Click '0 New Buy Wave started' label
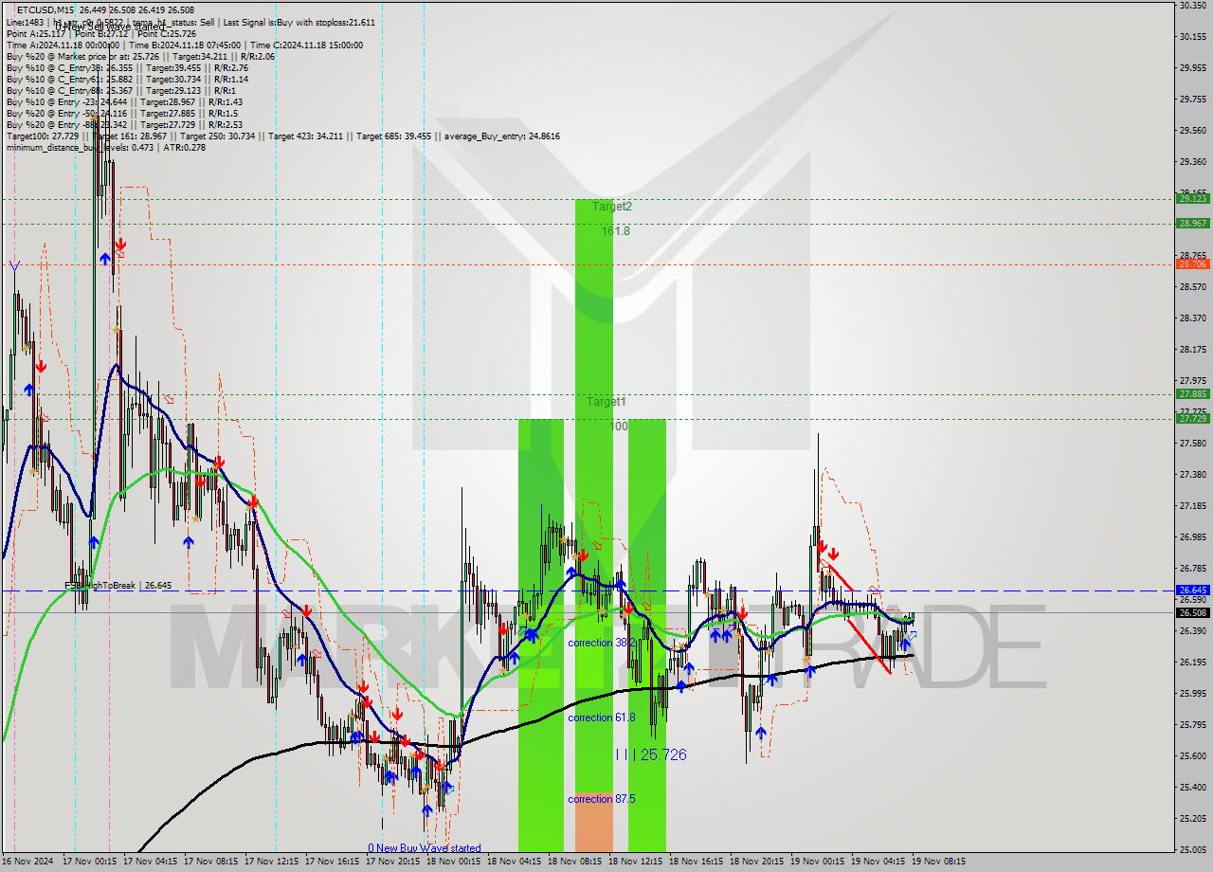This screenshot has width=1213, height=872. click(x=425, y=848)
